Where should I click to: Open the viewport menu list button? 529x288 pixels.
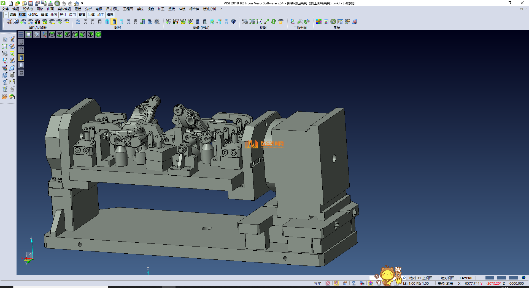click(x=21, y=34)
